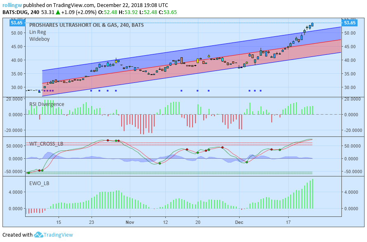Click the 50.00 label on left price axis
The height and width of the screenshot is (242, 367).
[x=16, y=33]
